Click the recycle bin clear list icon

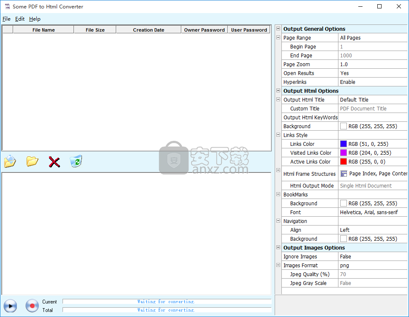pyautogui.click(x=76, y=161)
